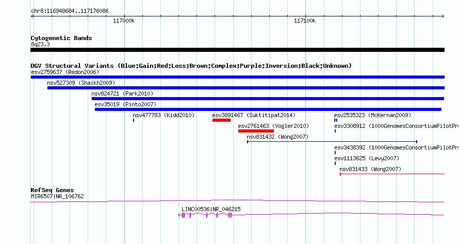
Task: Open the nsv527309 (Shaikh2009) variant label
Action: [x=81, y=83]
